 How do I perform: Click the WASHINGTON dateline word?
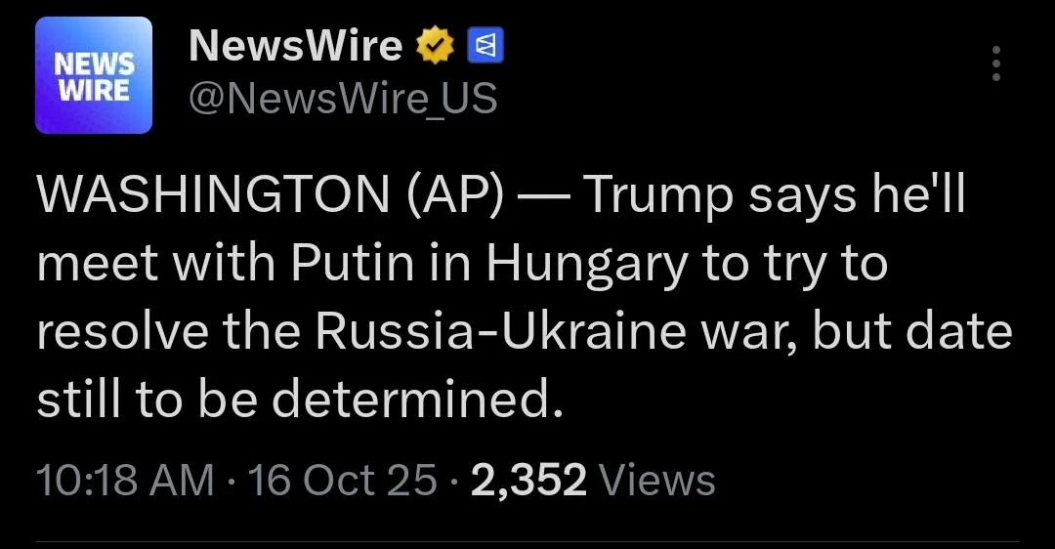click(x=213, y=197)
